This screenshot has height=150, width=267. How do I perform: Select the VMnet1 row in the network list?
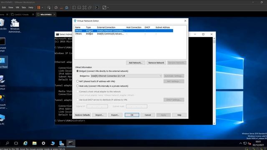(x=124, y=34)
